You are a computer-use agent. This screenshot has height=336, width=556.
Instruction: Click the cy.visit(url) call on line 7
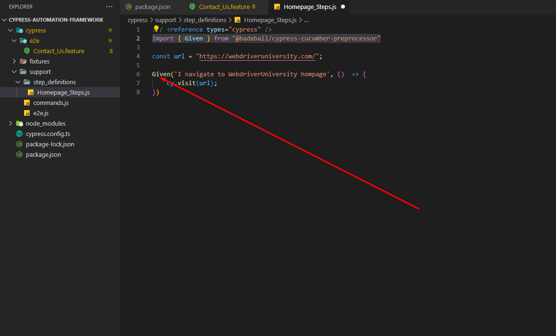coord(192,83)
